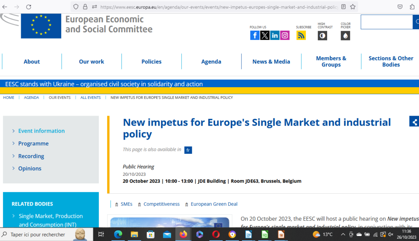Open the share icon beside the article title

click(416, 121)
